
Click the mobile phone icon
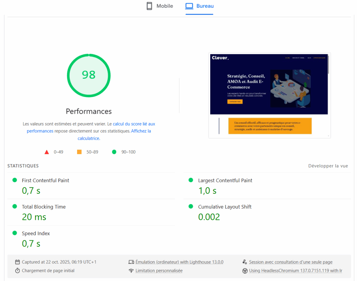click(149, 6)
